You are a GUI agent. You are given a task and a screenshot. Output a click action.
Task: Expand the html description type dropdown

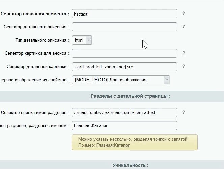click(x=82, y=40)
